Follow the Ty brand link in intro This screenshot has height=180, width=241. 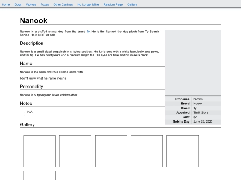click(88, 32)
